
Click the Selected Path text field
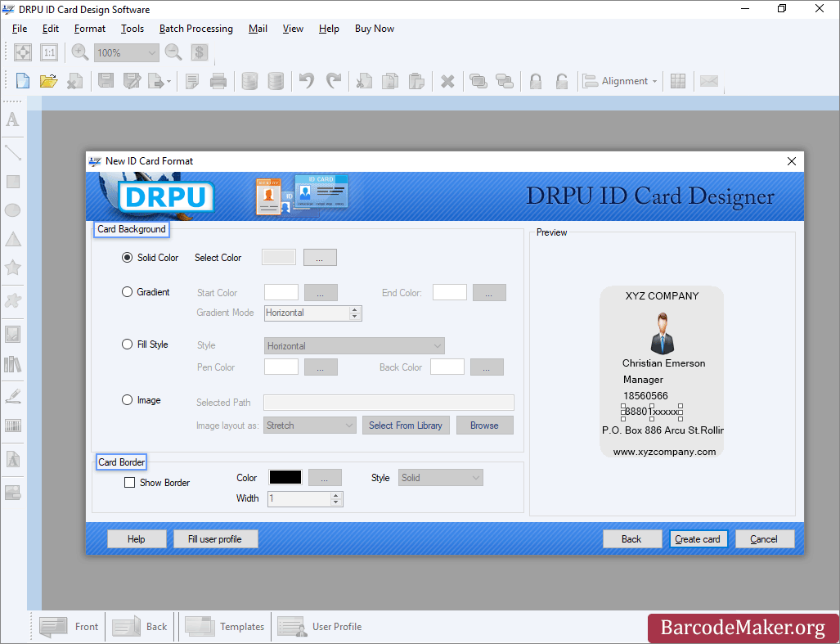coord(389,403)
